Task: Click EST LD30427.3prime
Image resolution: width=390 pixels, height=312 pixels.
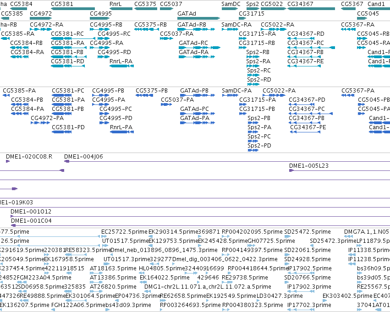Action: (280, 296)
